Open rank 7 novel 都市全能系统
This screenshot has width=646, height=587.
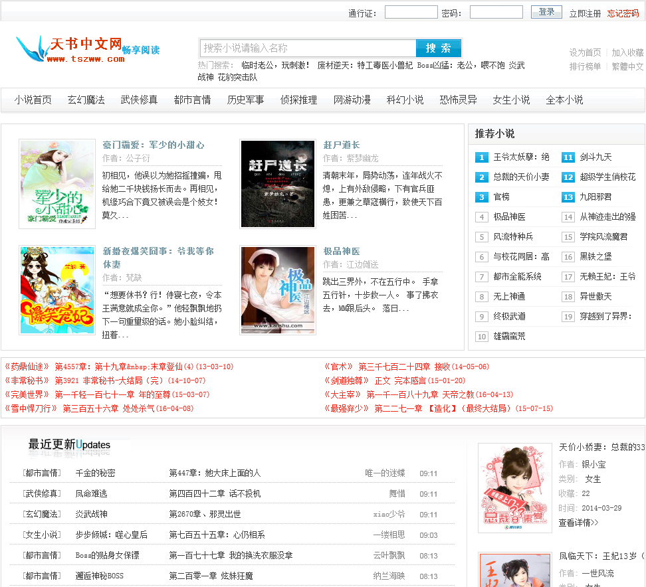tap(518, 277)
